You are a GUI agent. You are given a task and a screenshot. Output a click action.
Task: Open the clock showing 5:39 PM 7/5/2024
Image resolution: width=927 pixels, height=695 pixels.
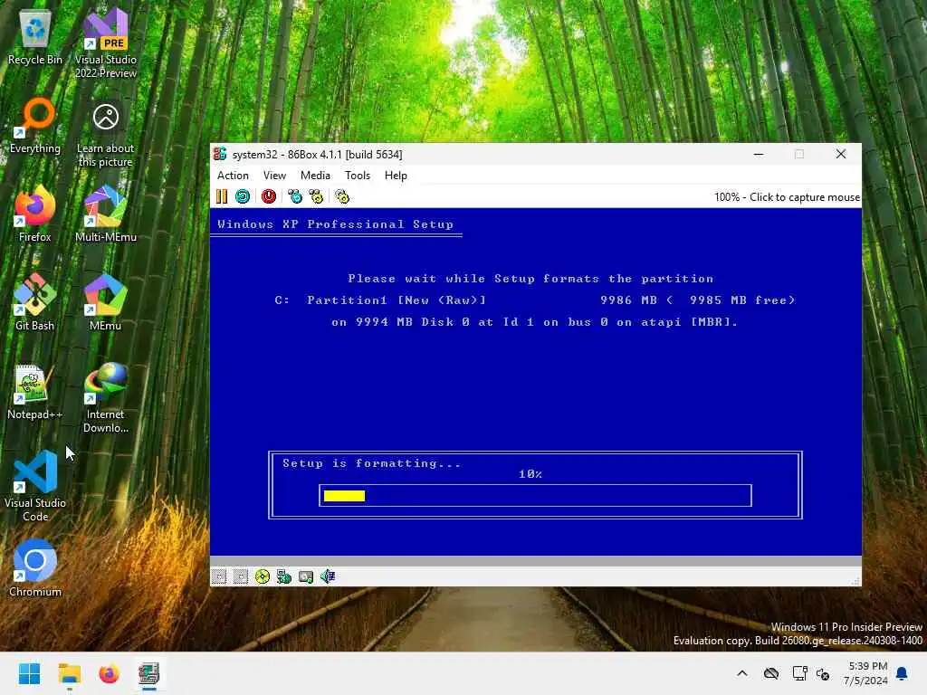click(x=865, y=673)
